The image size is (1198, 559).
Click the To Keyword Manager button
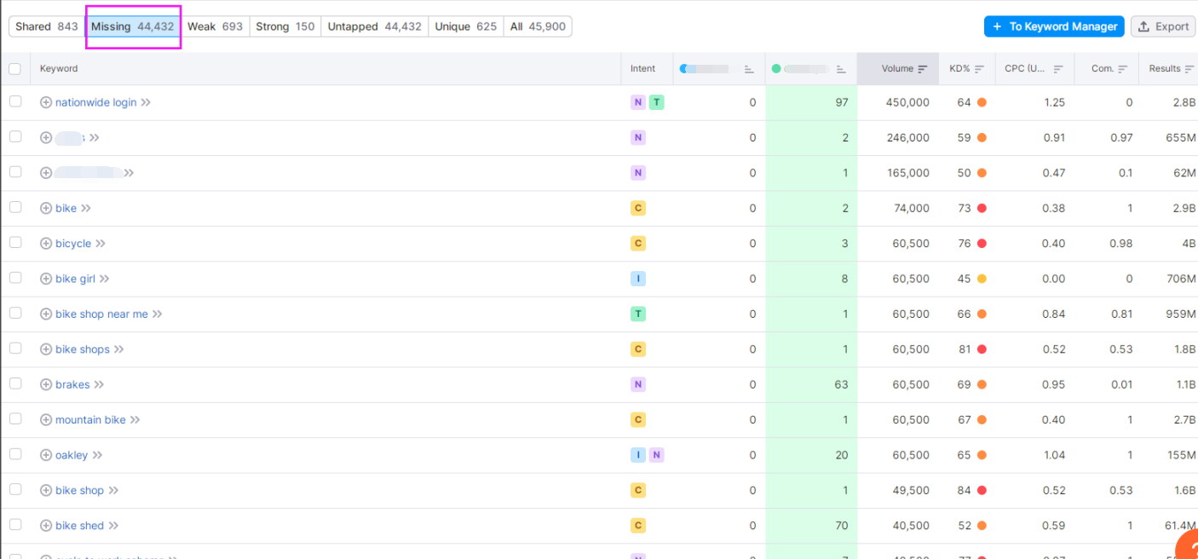(1054, 26)
